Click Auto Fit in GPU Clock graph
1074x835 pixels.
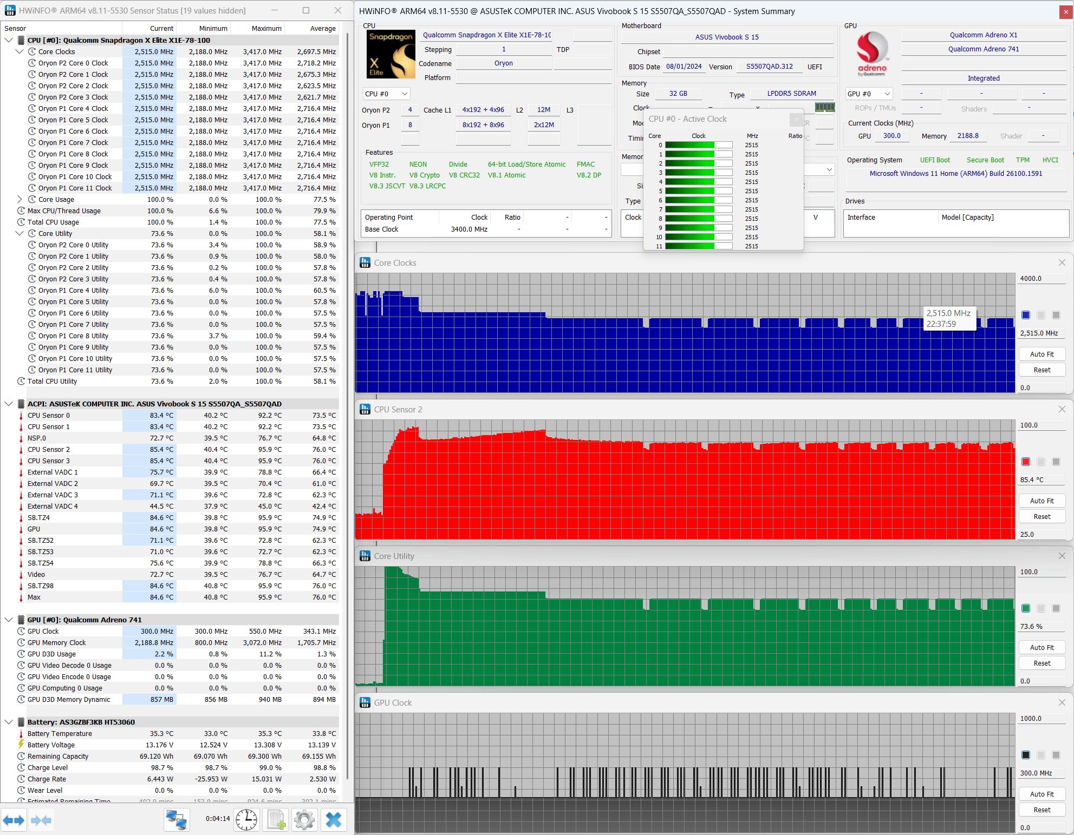(x=1042, y=794)
